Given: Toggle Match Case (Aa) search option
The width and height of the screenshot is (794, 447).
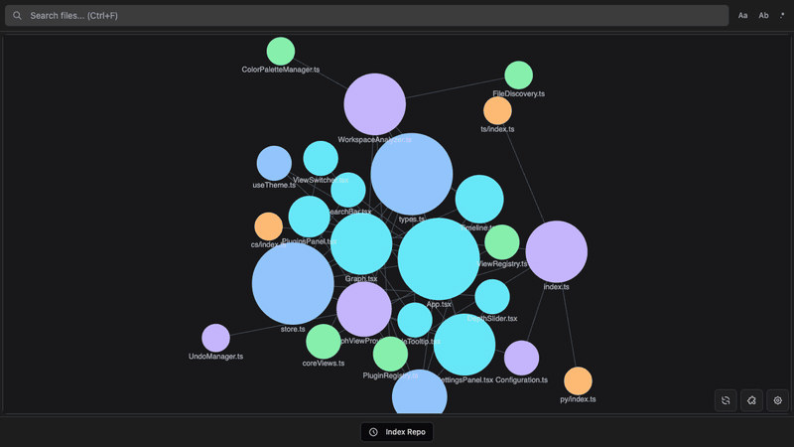Looking at the screenshot, I should coord(742,16).
